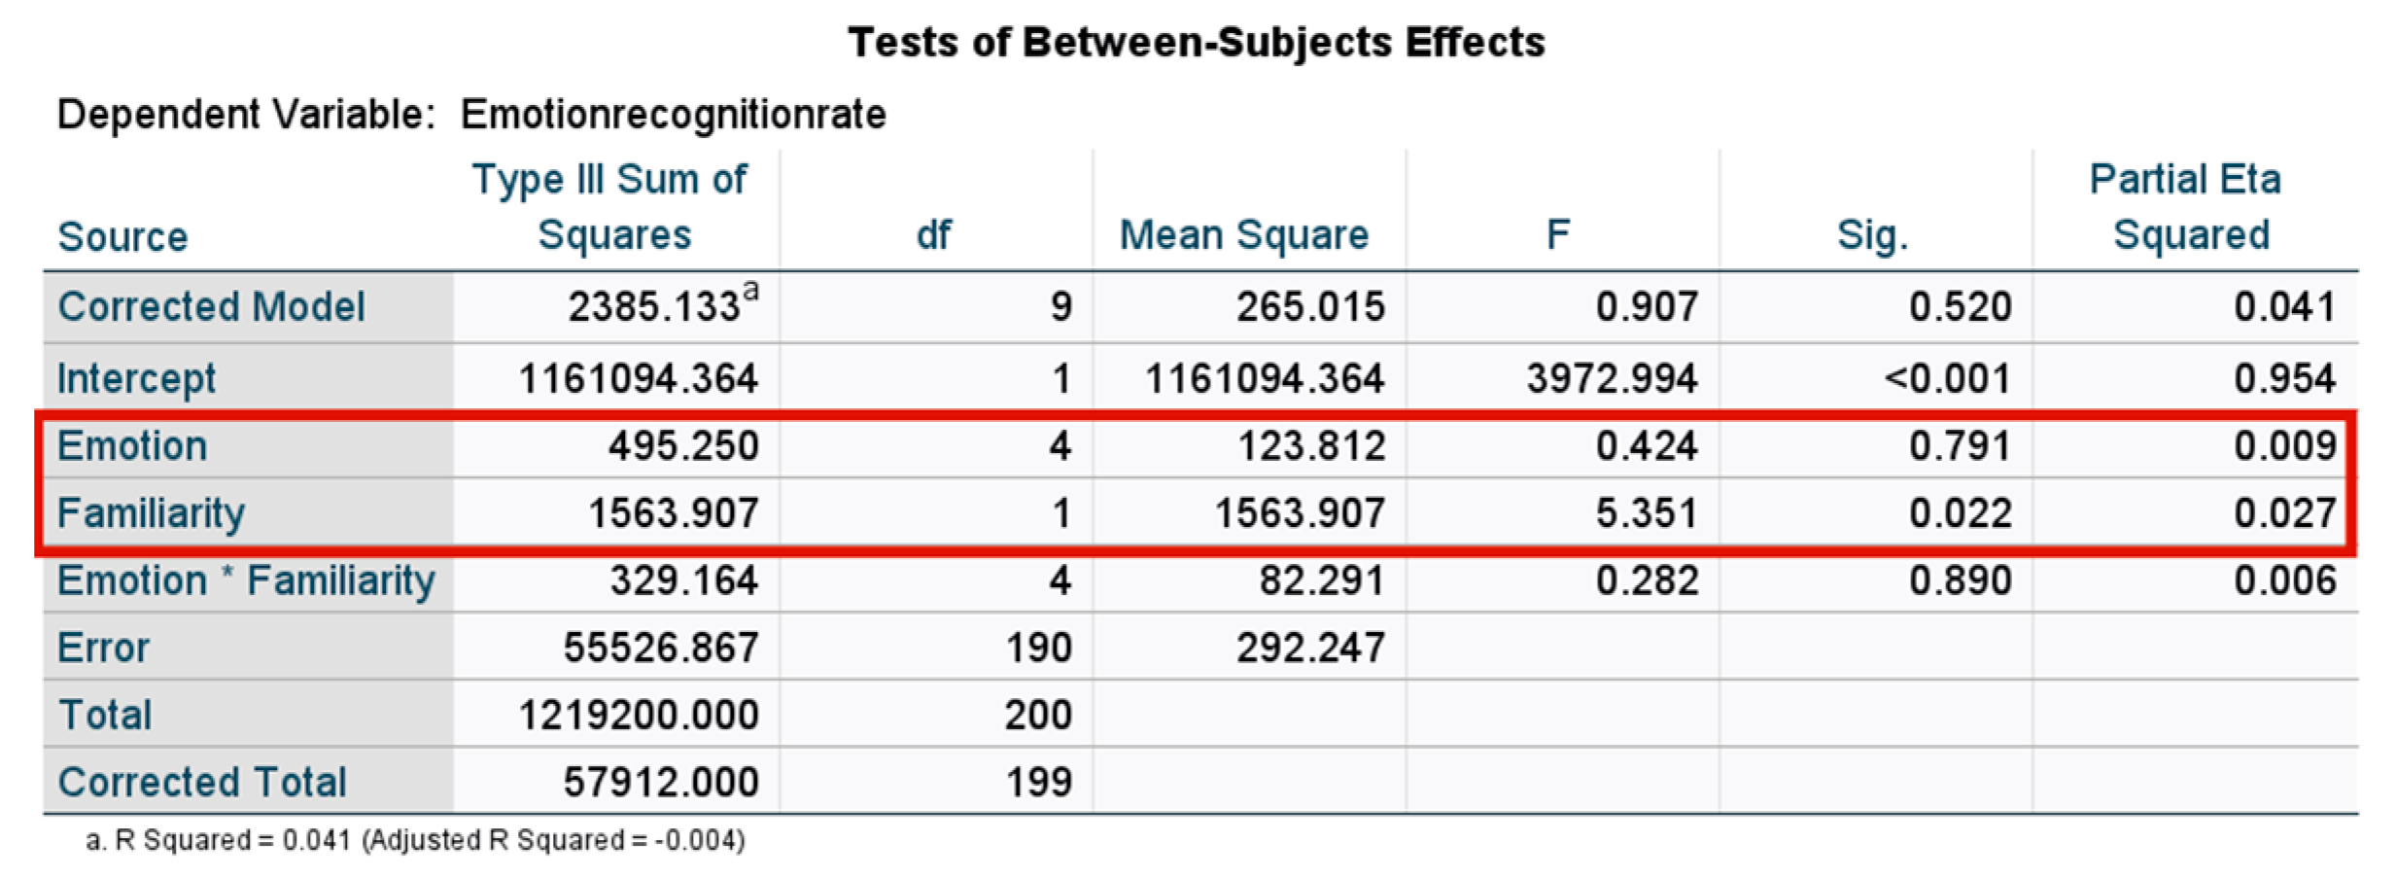Select the 'Source' column header

[x=122, y=236]
